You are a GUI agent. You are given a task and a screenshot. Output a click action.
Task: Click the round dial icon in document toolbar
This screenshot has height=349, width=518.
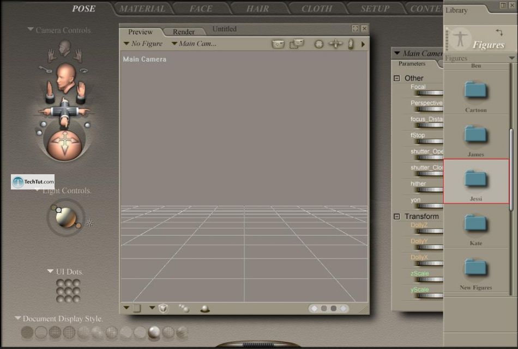coord(319,44)
